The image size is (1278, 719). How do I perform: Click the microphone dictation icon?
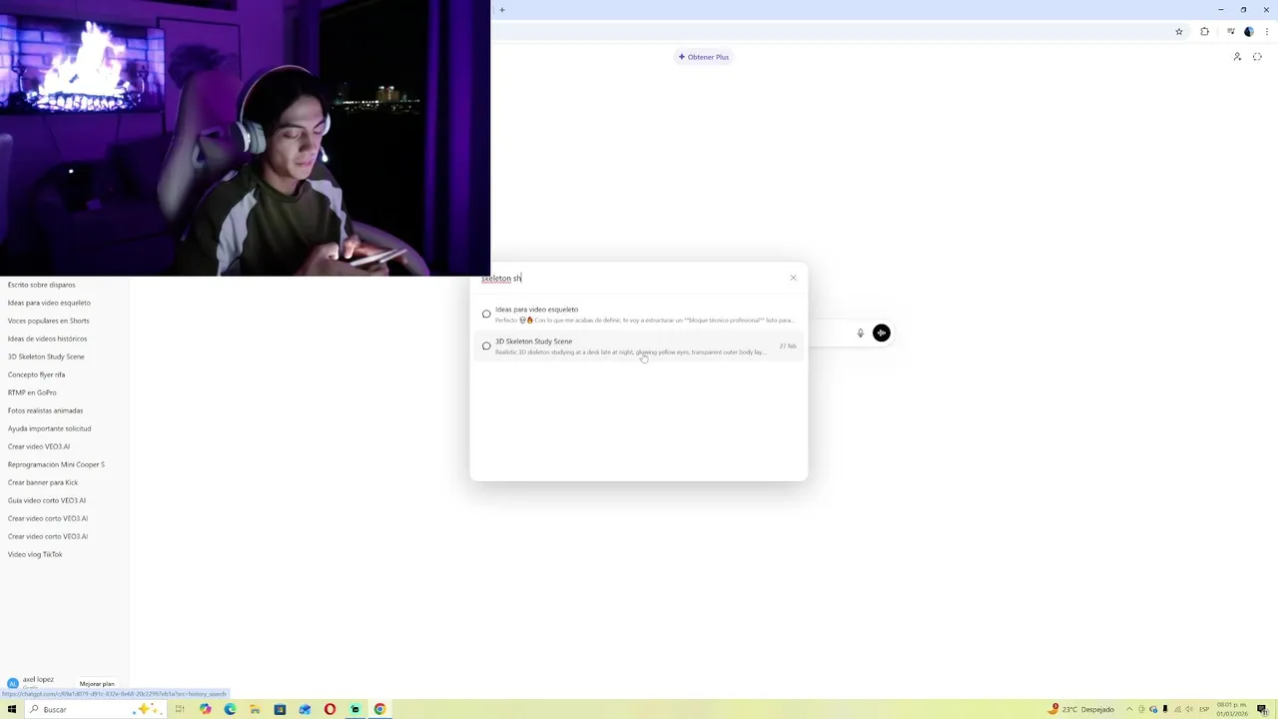click(860, 333)
